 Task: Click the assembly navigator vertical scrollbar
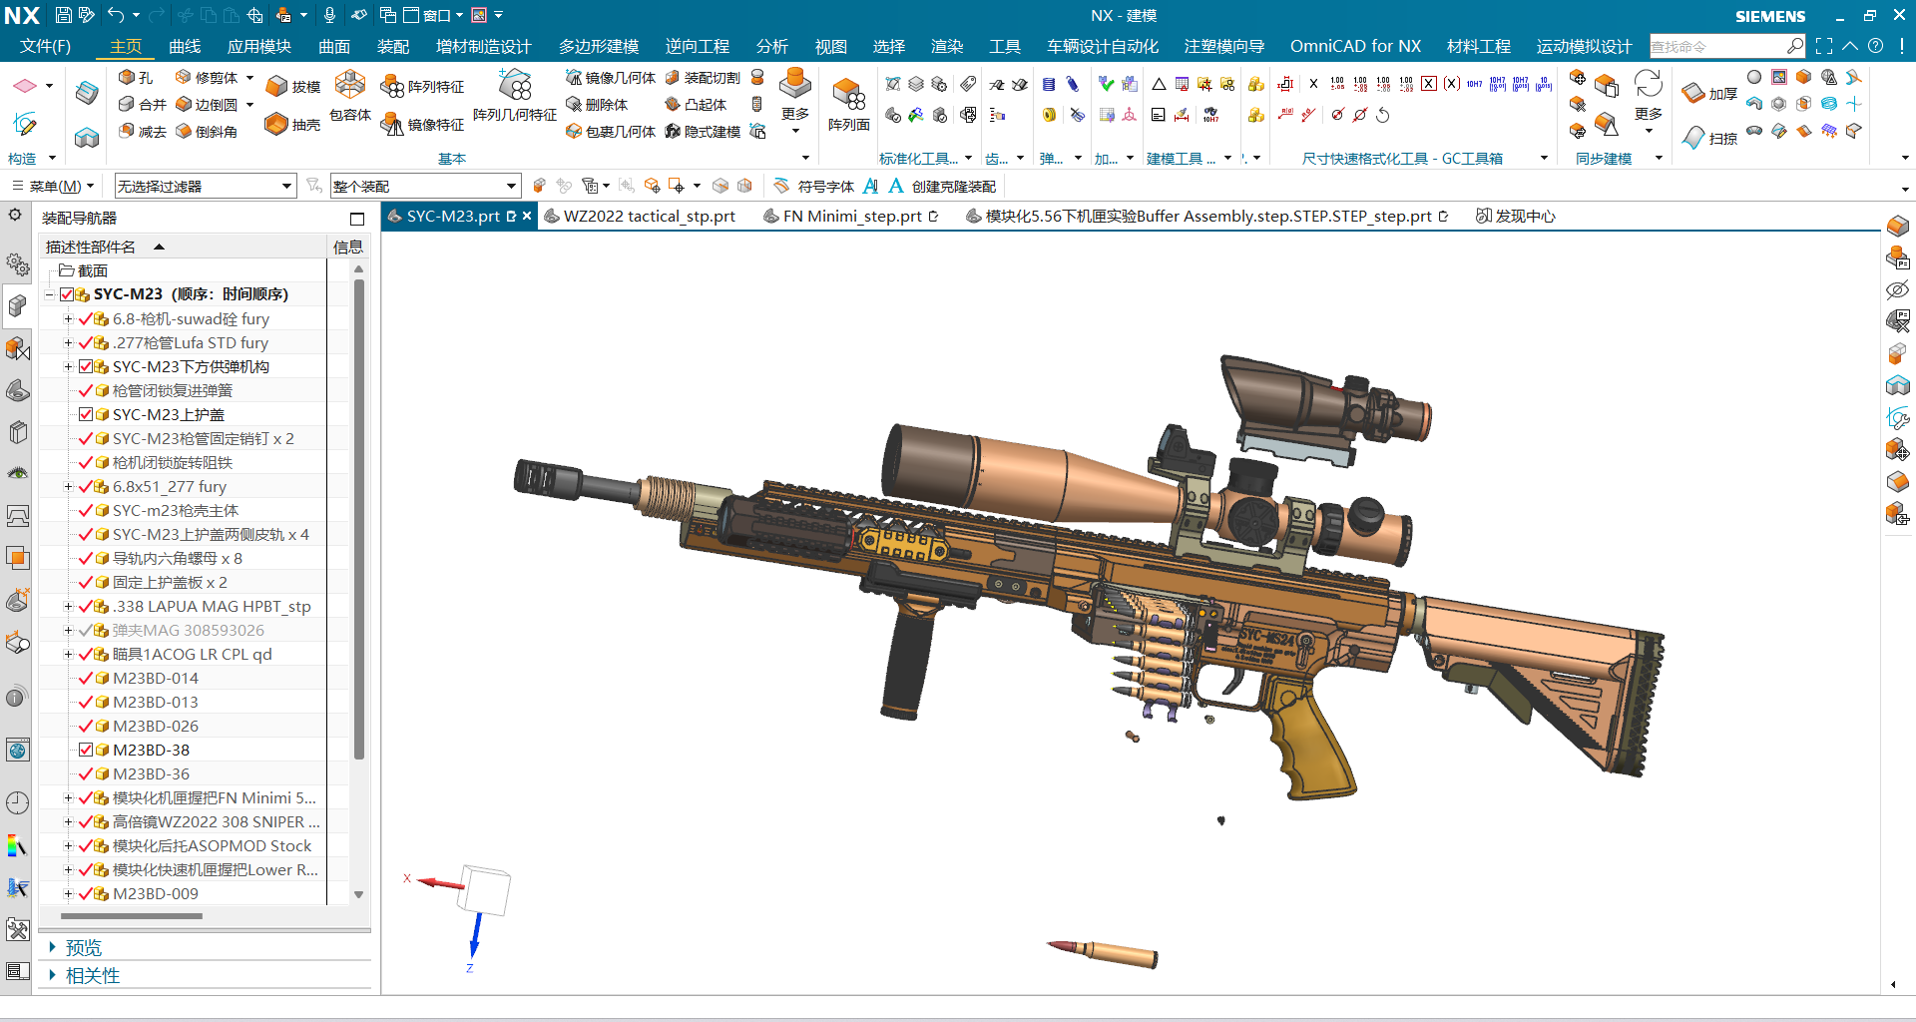tap(359, 519)
